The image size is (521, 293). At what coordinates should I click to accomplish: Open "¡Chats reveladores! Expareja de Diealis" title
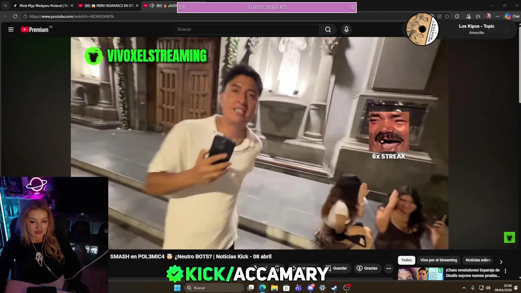click(x=473, y=273)
